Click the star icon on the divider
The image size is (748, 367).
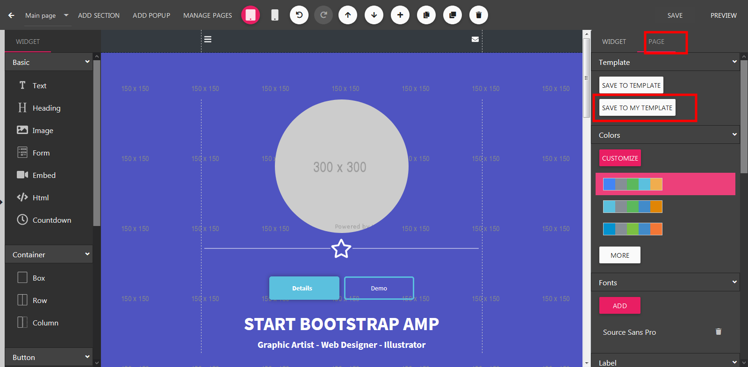(341, 249)
